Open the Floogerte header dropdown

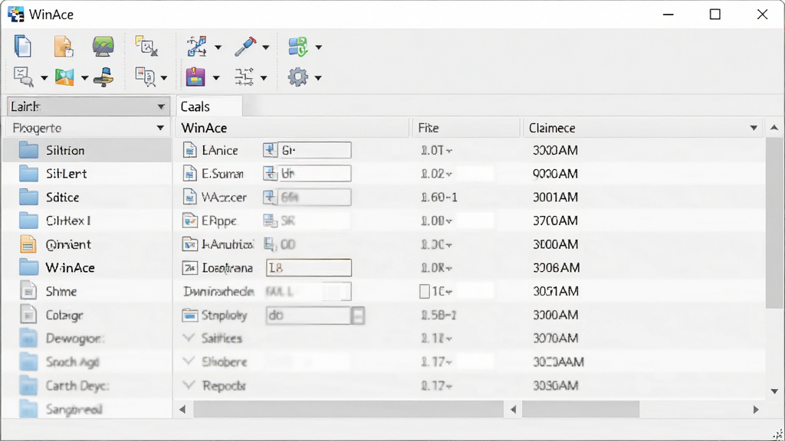coord(160,128)
